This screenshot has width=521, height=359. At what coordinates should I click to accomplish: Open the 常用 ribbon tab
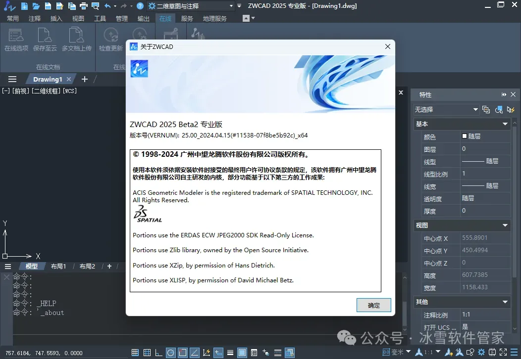point(12,19)
